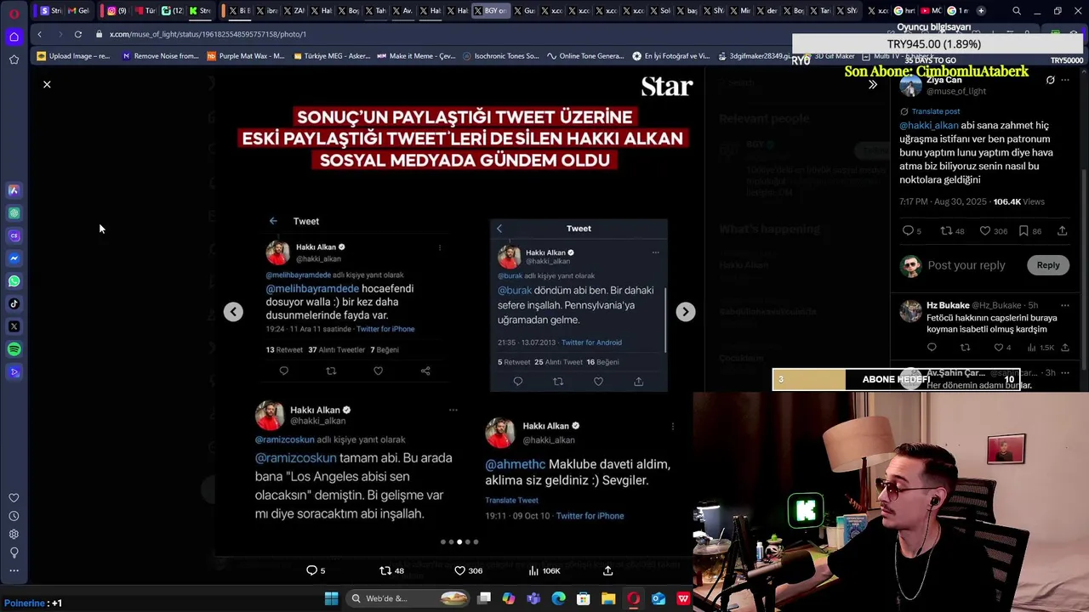Open more options on Hz Bukake's reply
This screenshot has width=1089, height=612.
1065,305
